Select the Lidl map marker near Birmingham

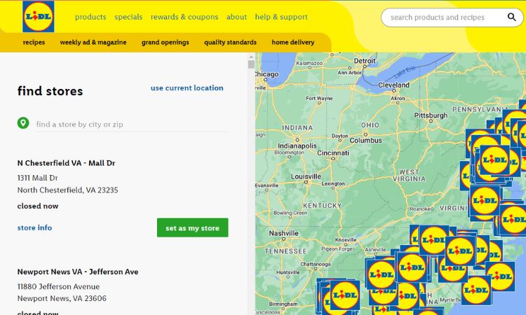[345, 295]
